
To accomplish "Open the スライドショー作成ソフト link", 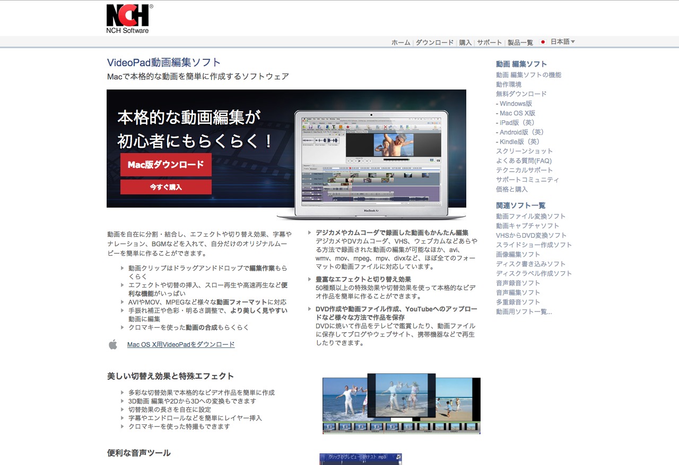I will coord(534,245).
